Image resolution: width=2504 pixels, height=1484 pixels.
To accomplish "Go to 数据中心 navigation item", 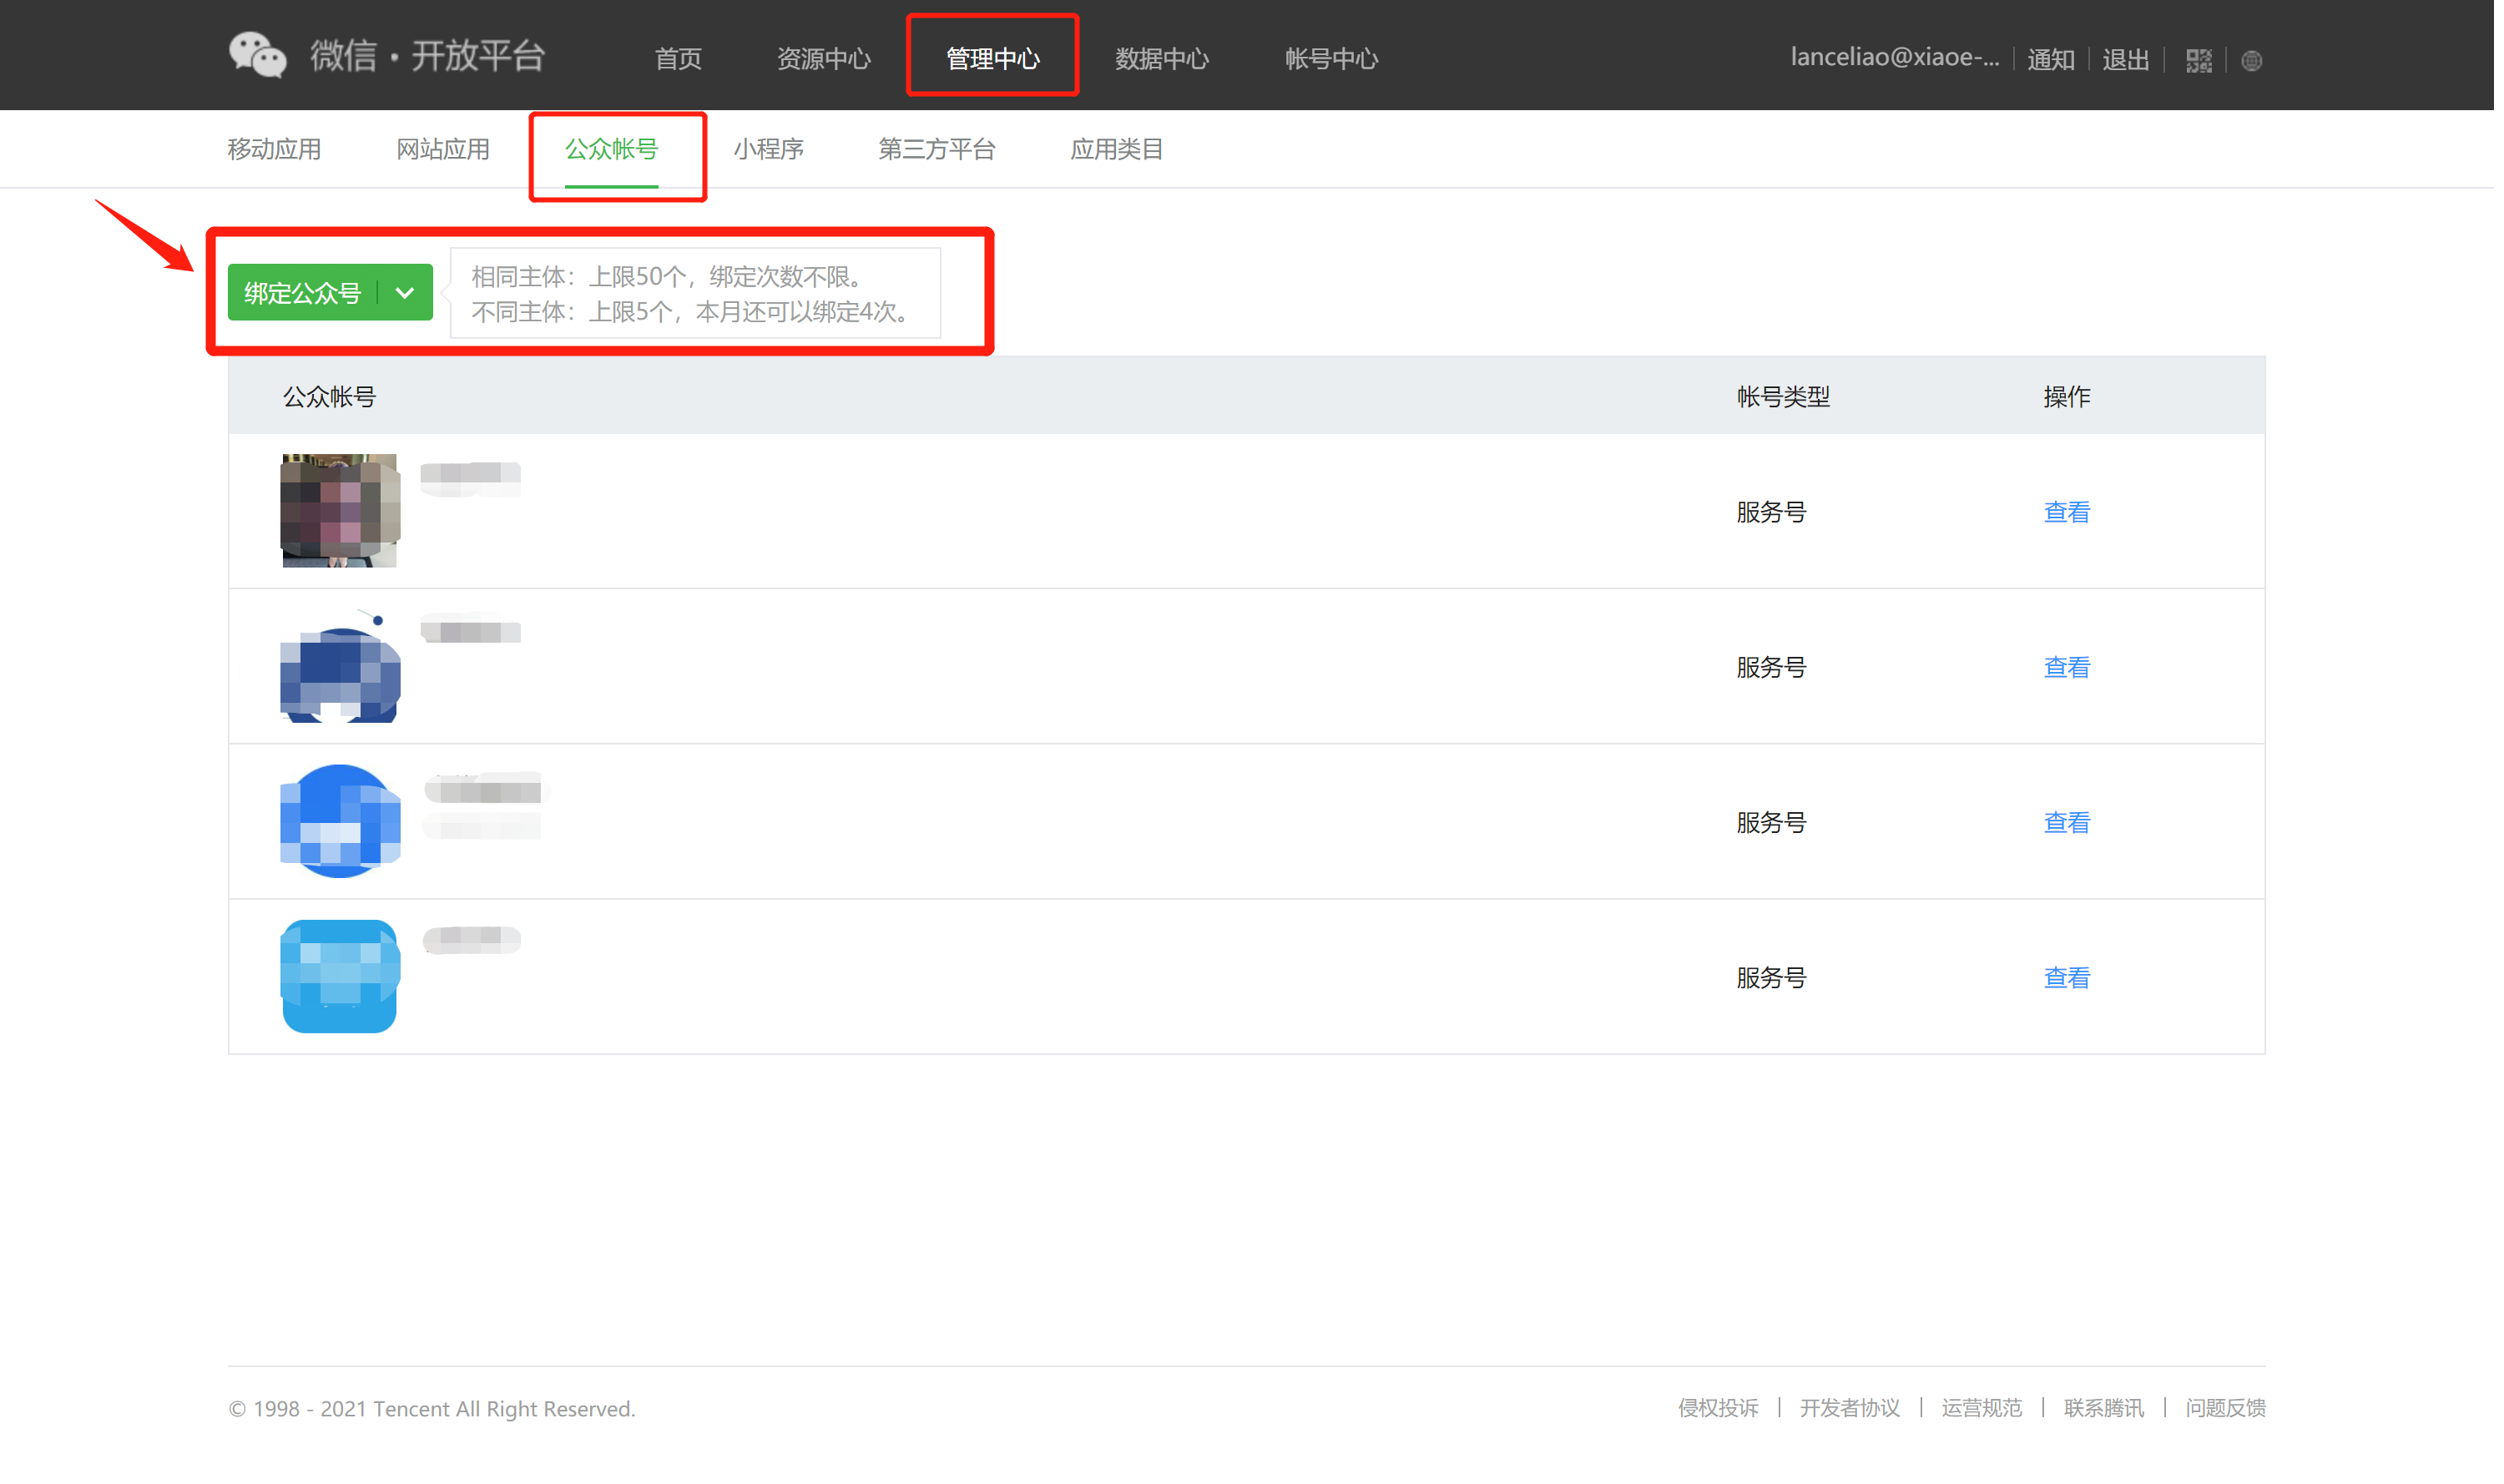I will click(x=1167, y=59).
